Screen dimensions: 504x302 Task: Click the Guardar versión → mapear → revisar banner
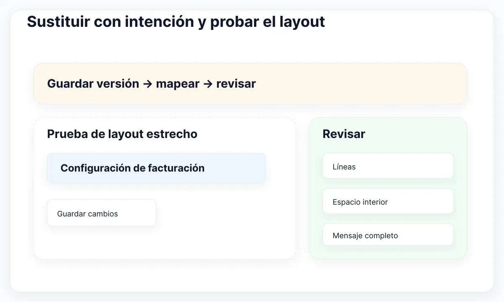(250, 83)
